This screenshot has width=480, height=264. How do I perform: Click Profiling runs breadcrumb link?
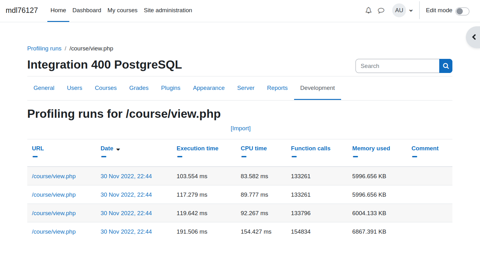click(x=44, y=49)
